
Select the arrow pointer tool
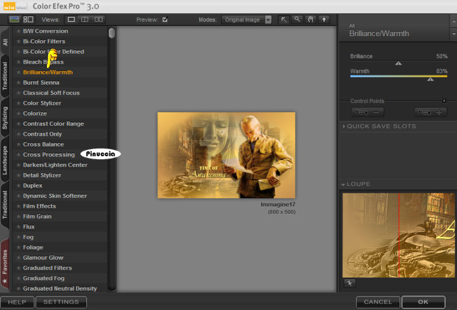click(x=284, y=19)
